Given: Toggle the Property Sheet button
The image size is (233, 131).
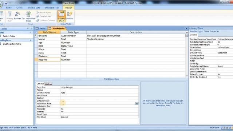Looking at the screenshot, I should pos(62,16).
